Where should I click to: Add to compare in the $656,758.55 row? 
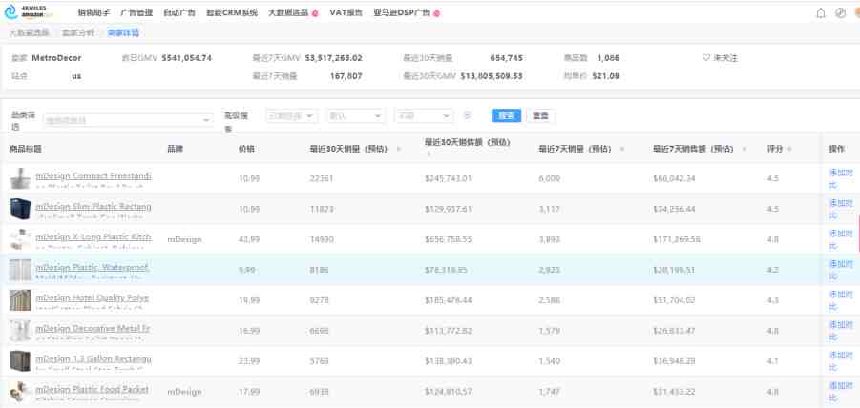tap(841, 239)
